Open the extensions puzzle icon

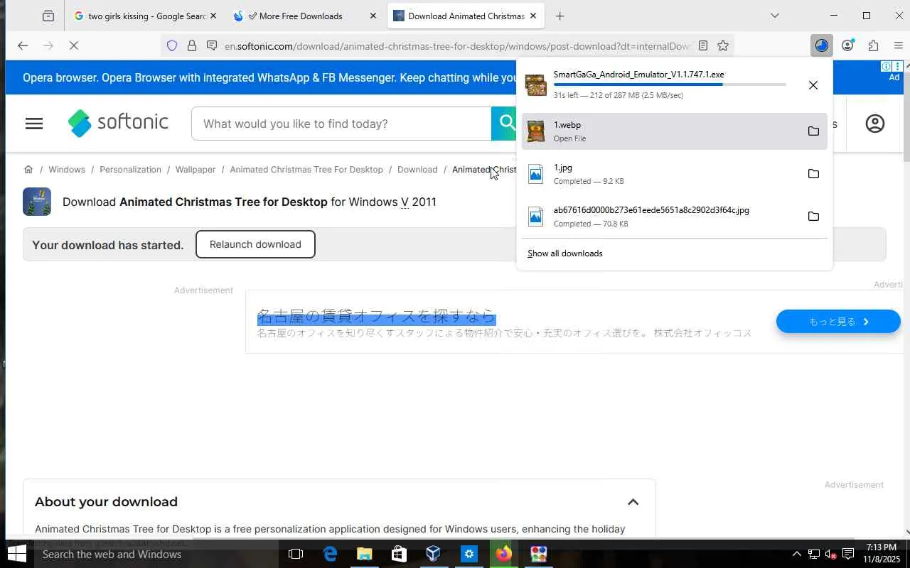pos(873,45)
